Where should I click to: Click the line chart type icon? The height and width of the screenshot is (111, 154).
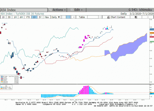[x=64, y=17]
